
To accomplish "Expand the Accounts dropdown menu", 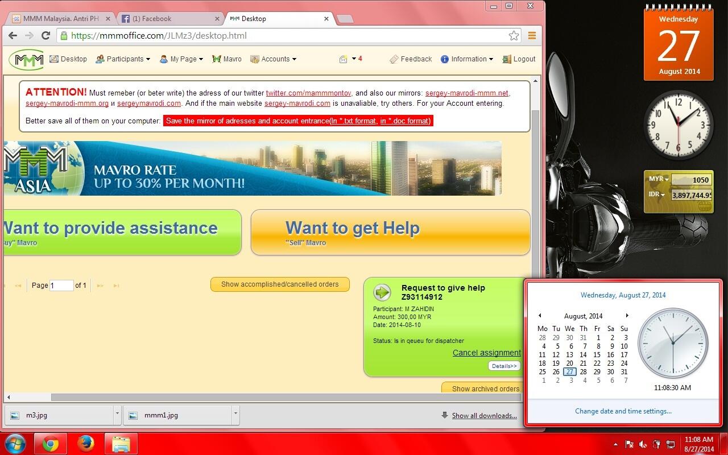I will [x=274, y=59].
